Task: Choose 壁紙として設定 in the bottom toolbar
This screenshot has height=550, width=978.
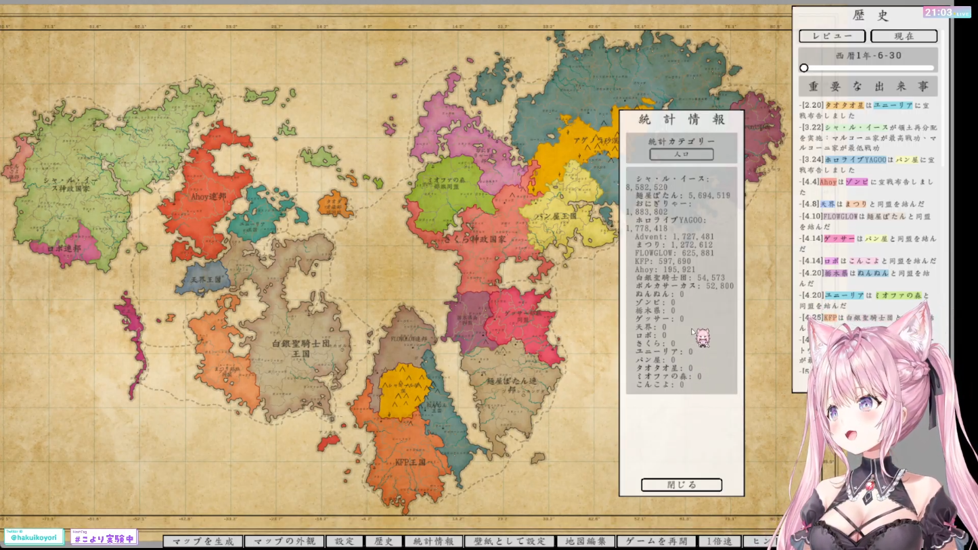Action: coord(510,541)
